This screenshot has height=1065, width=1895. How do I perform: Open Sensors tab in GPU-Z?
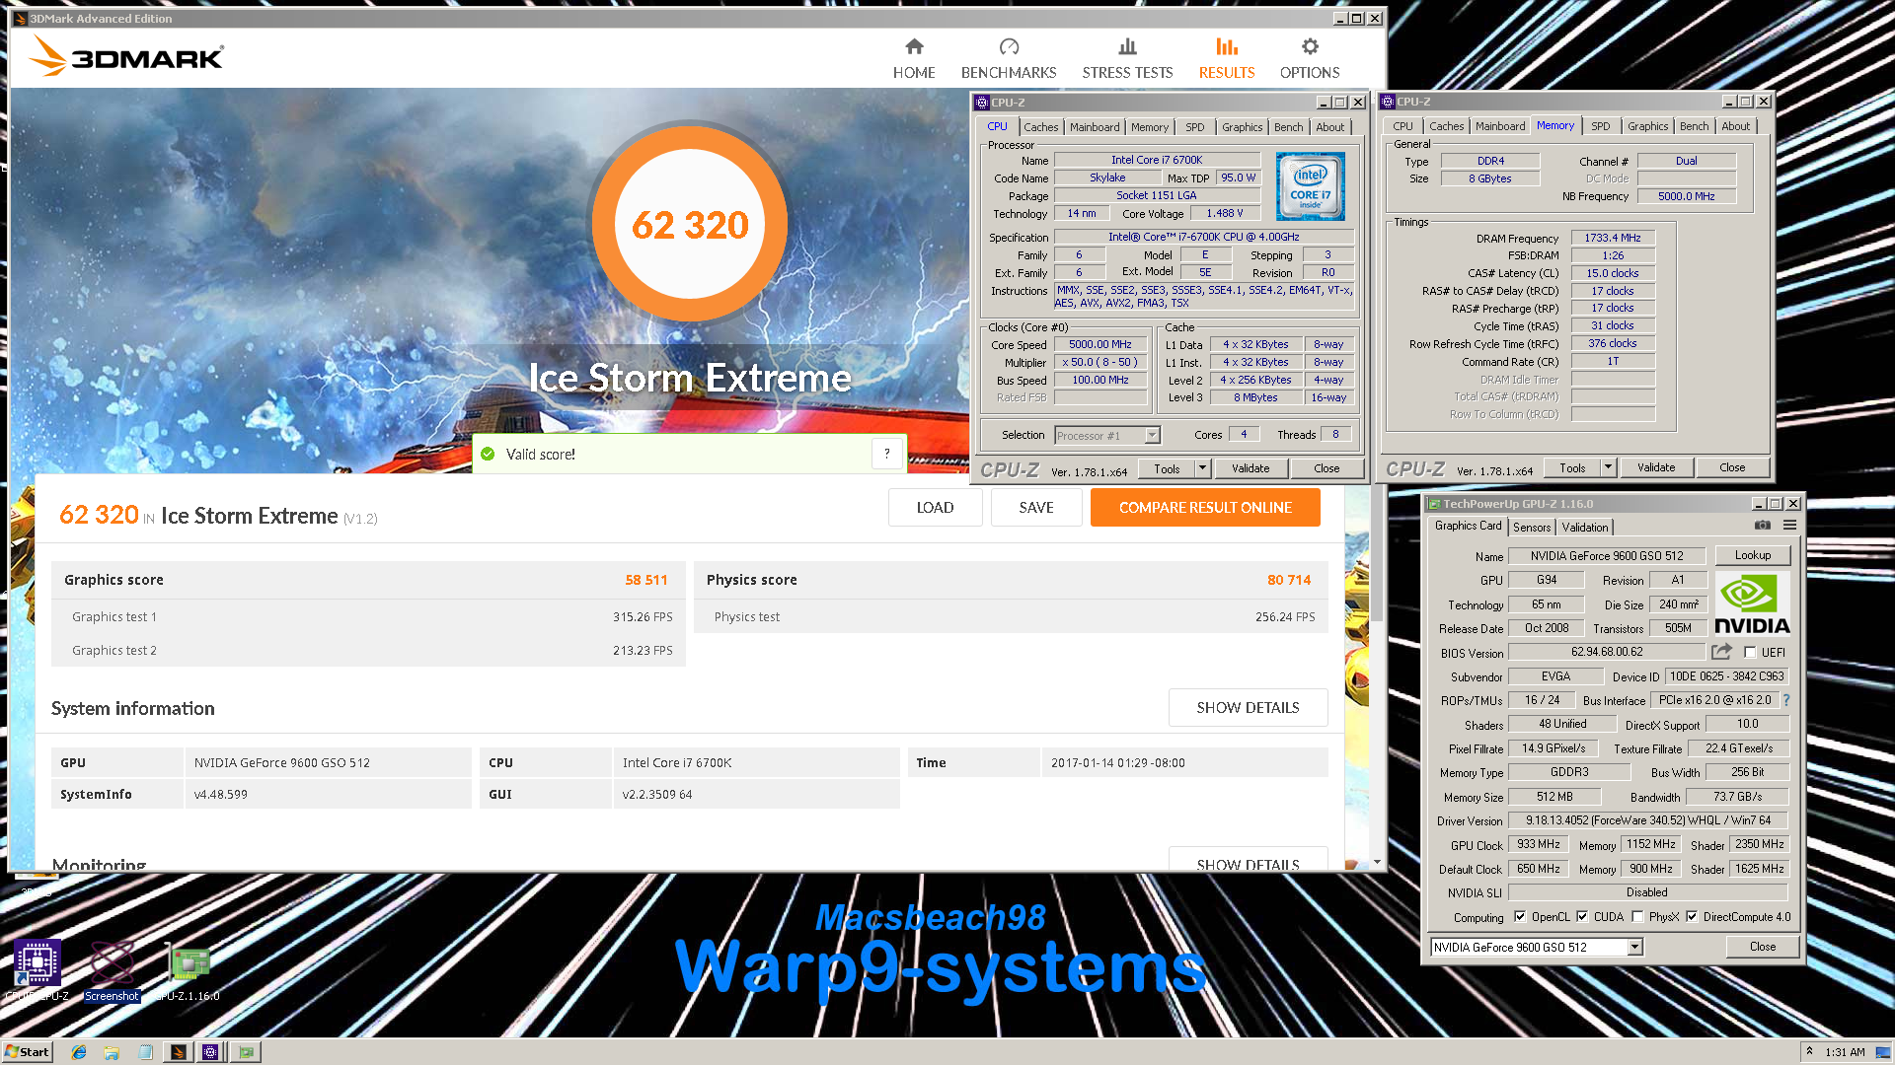pos(1532,528)
